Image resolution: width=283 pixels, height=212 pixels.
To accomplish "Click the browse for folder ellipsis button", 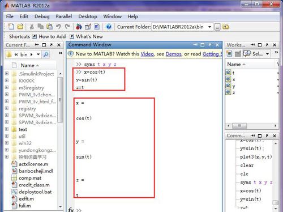I will 217,27.
